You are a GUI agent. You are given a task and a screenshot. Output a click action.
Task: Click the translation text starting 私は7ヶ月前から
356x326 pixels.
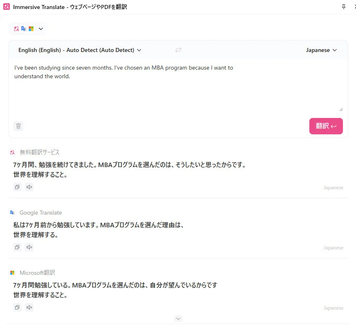(99, 230)
